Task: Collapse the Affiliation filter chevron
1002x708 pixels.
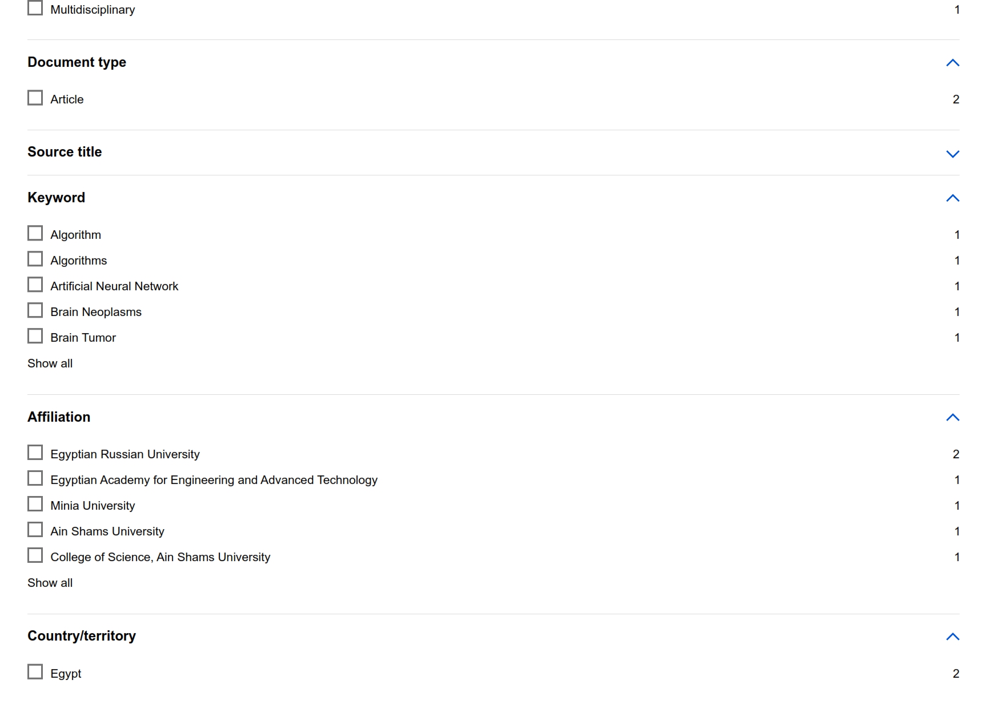Action: 952,418
